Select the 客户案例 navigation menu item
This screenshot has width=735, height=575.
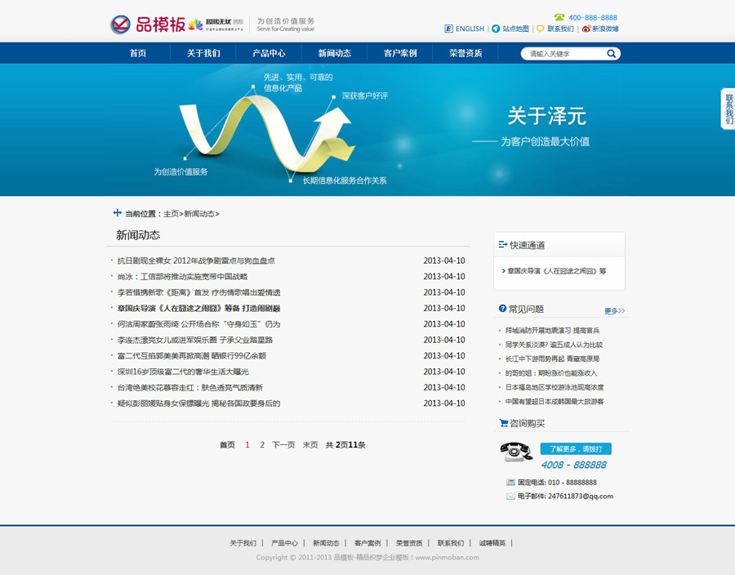400,53
